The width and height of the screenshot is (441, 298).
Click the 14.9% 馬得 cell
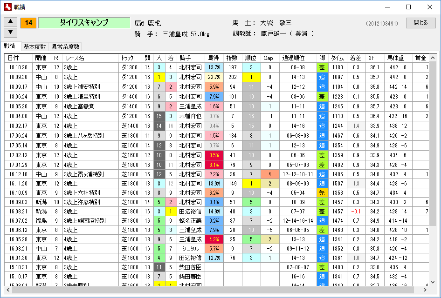tap(214, 212)
